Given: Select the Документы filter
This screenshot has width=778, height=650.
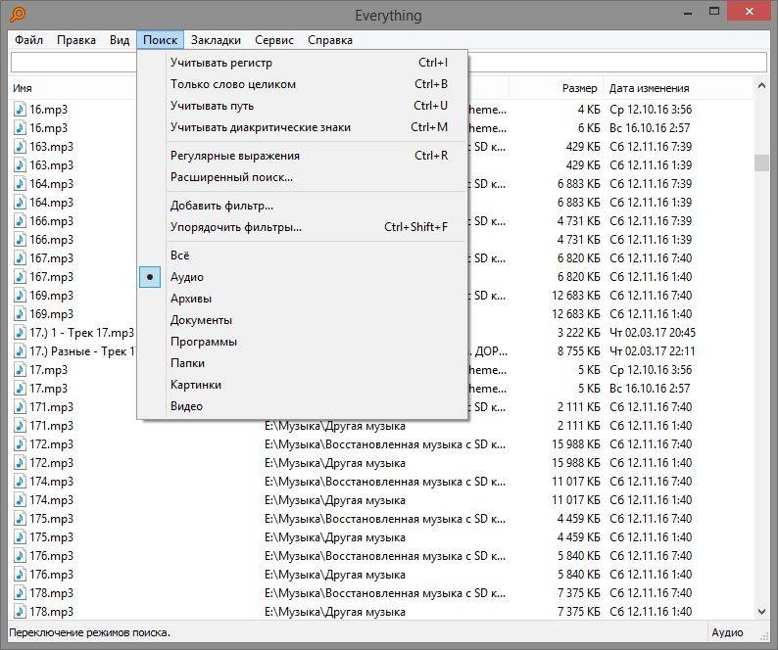Looking at the screenshot, I should (302, 320).
